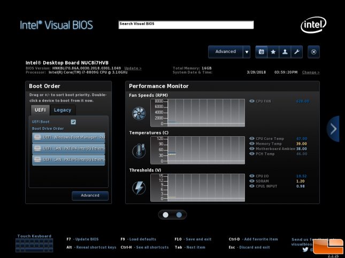Click the system time 03:59:20PM
Viewport: 345px width, 258px height.
pyautogui.click(x=286, y=72)
